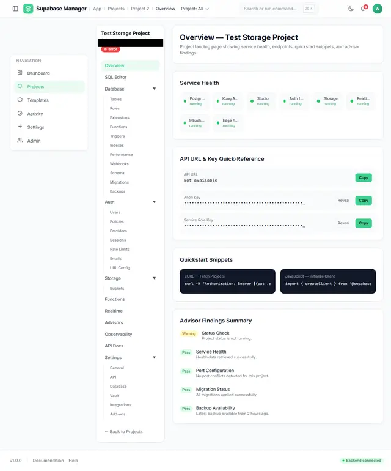Open the cURL Fetch Projects snippet
The image size is (391, 471).
coord(227,281)
